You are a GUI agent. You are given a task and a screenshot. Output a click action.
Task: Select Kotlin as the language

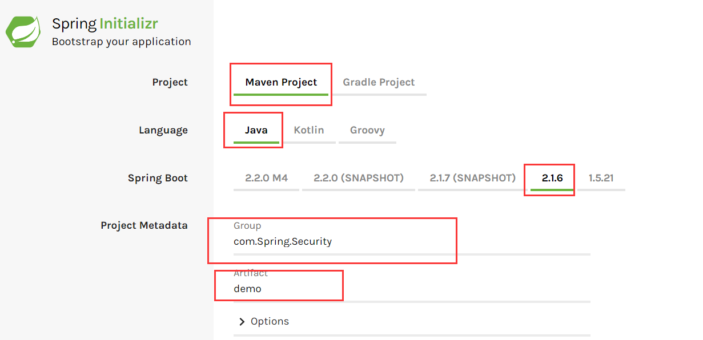(309, 131)
